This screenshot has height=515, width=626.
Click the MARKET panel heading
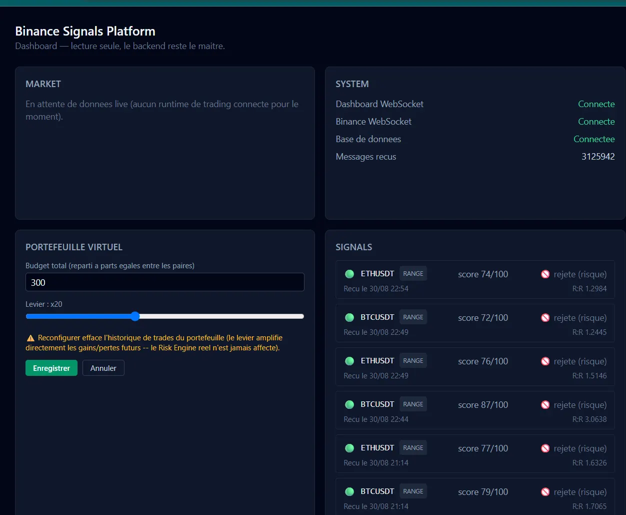[x=43, y=84]
